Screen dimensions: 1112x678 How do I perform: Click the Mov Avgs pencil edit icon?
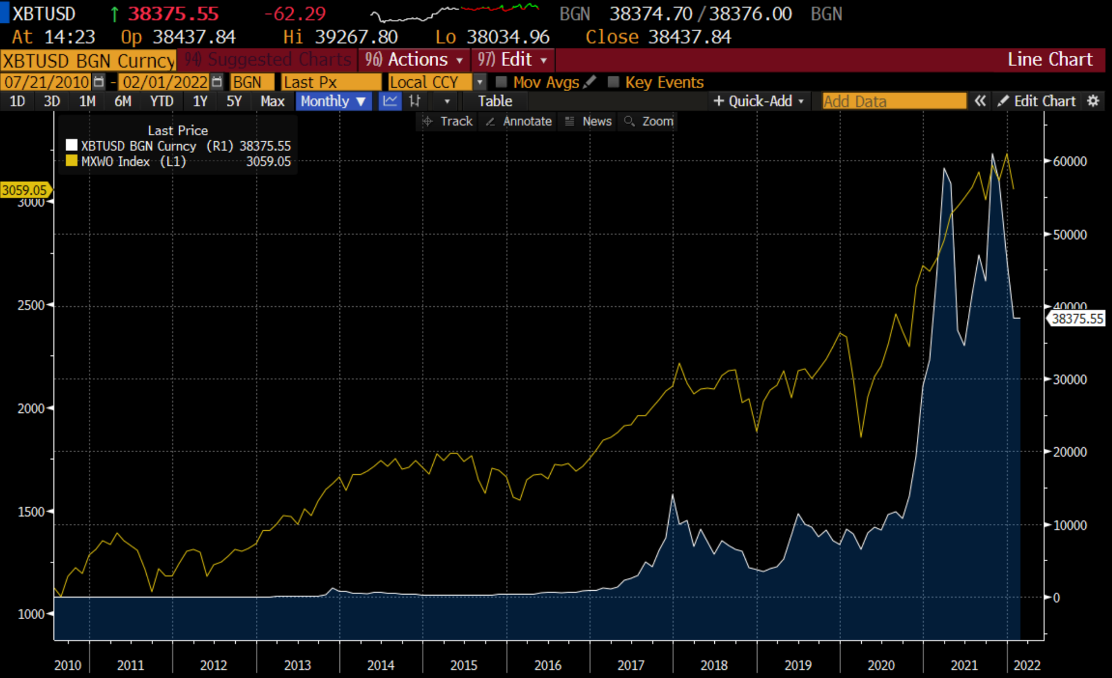pos(590,82)
